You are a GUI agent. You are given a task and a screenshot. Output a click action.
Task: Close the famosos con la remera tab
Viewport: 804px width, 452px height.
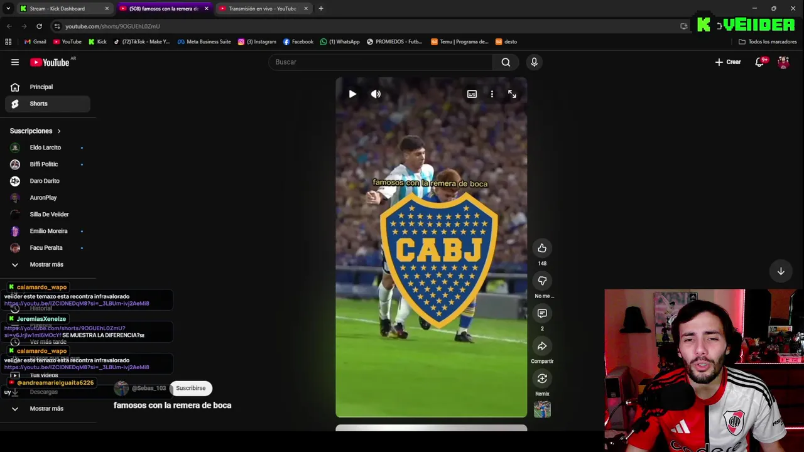[x=206, y=9]
